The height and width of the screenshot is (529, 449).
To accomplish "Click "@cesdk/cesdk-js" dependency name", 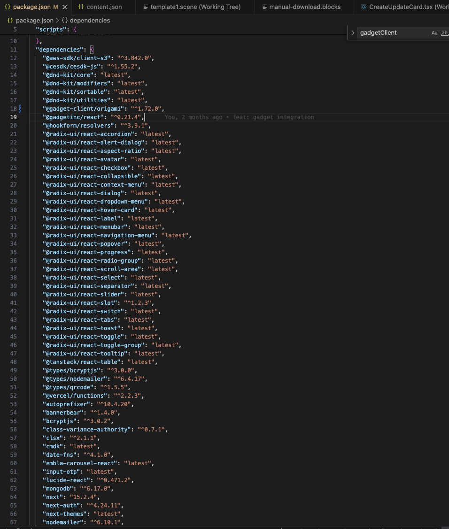I will pyautogui.click(x=71, y=67).
